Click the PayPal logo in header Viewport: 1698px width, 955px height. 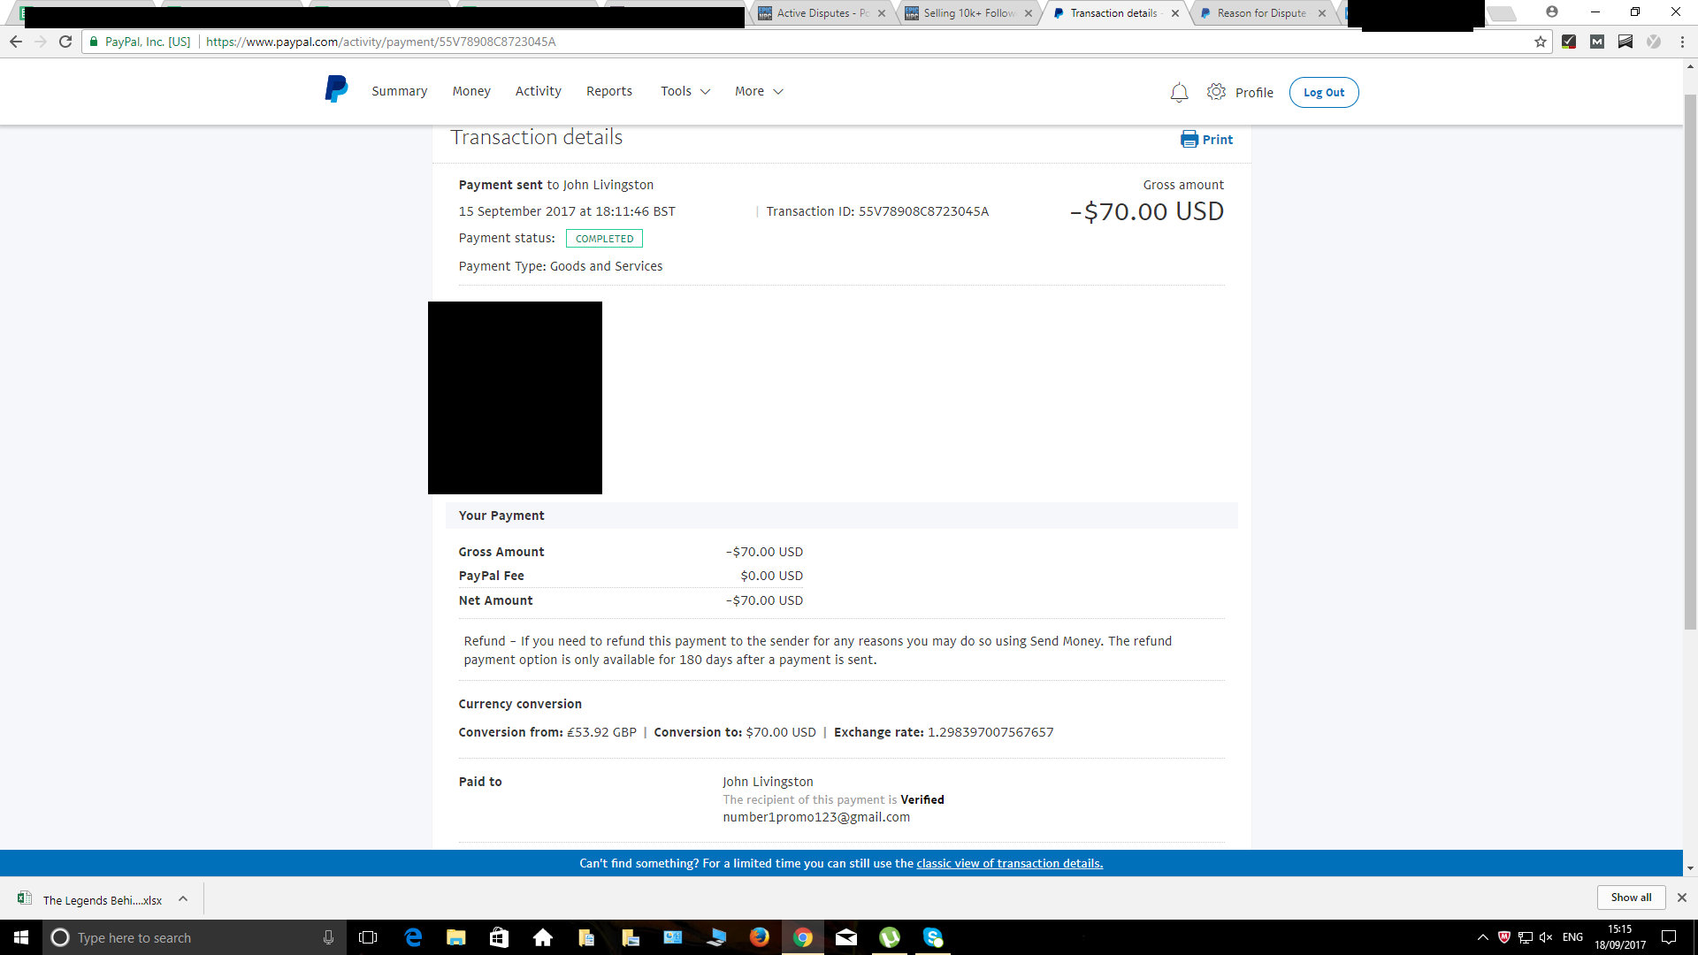pyautogui.click(x=336, y=89)
